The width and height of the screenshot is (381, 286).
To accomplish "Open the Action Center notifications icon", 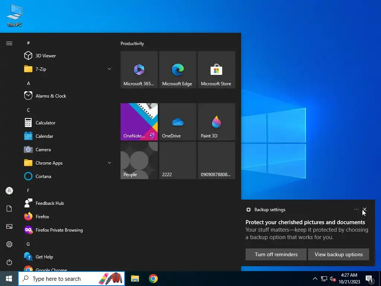I will 369,279.
